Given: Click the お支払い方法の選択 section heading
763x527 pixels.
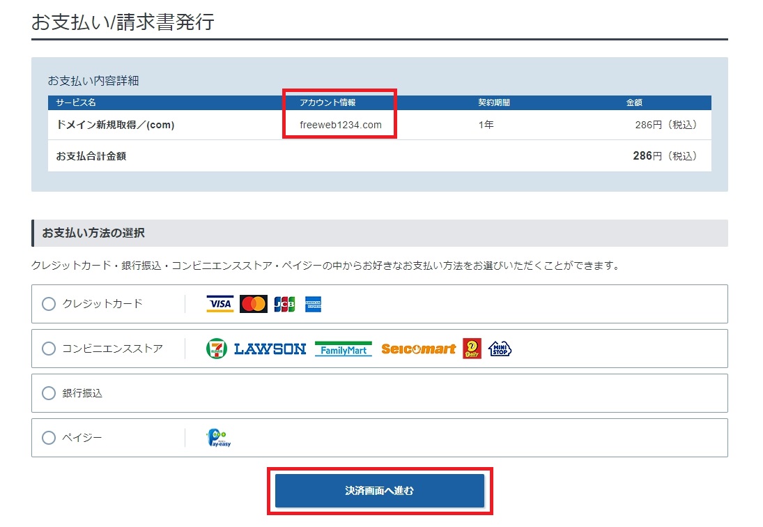Looking at the screenshot, I should pyautogui.click(x=93, y=233).
